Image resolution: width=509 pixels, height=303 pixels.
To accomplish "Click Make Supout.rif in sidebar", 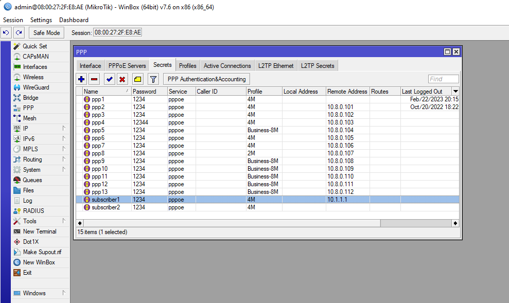I will [41, 252].
